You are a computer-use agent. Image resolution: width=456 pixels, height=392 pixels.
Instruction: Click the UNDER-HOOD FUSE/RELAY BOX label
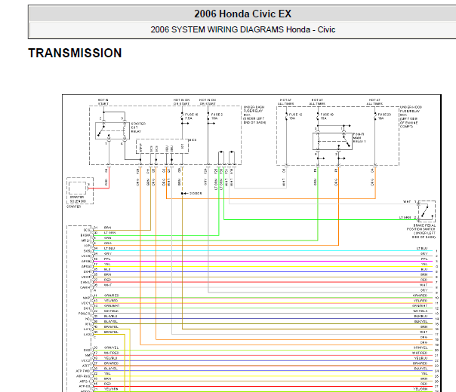[x=411, y=117]
